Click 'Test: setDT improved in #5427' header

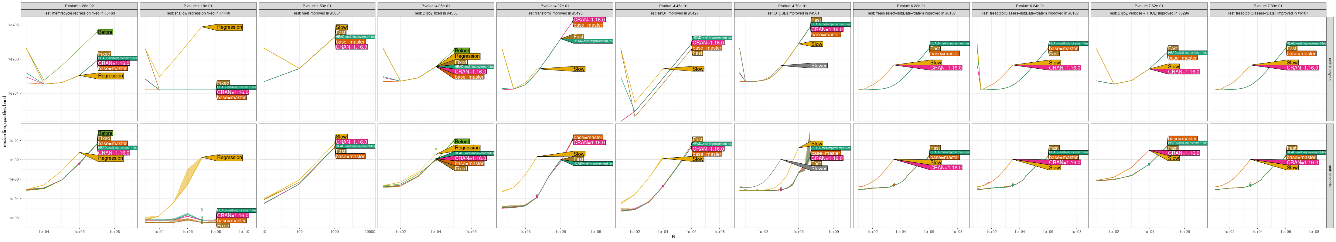click(x=673, y=13)
